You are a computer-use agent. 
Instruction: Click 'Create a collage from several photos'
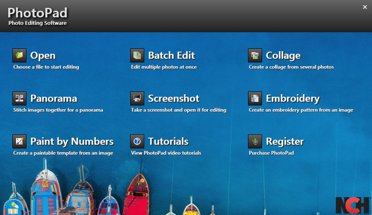pyautogui.click(x=291, y=67)
